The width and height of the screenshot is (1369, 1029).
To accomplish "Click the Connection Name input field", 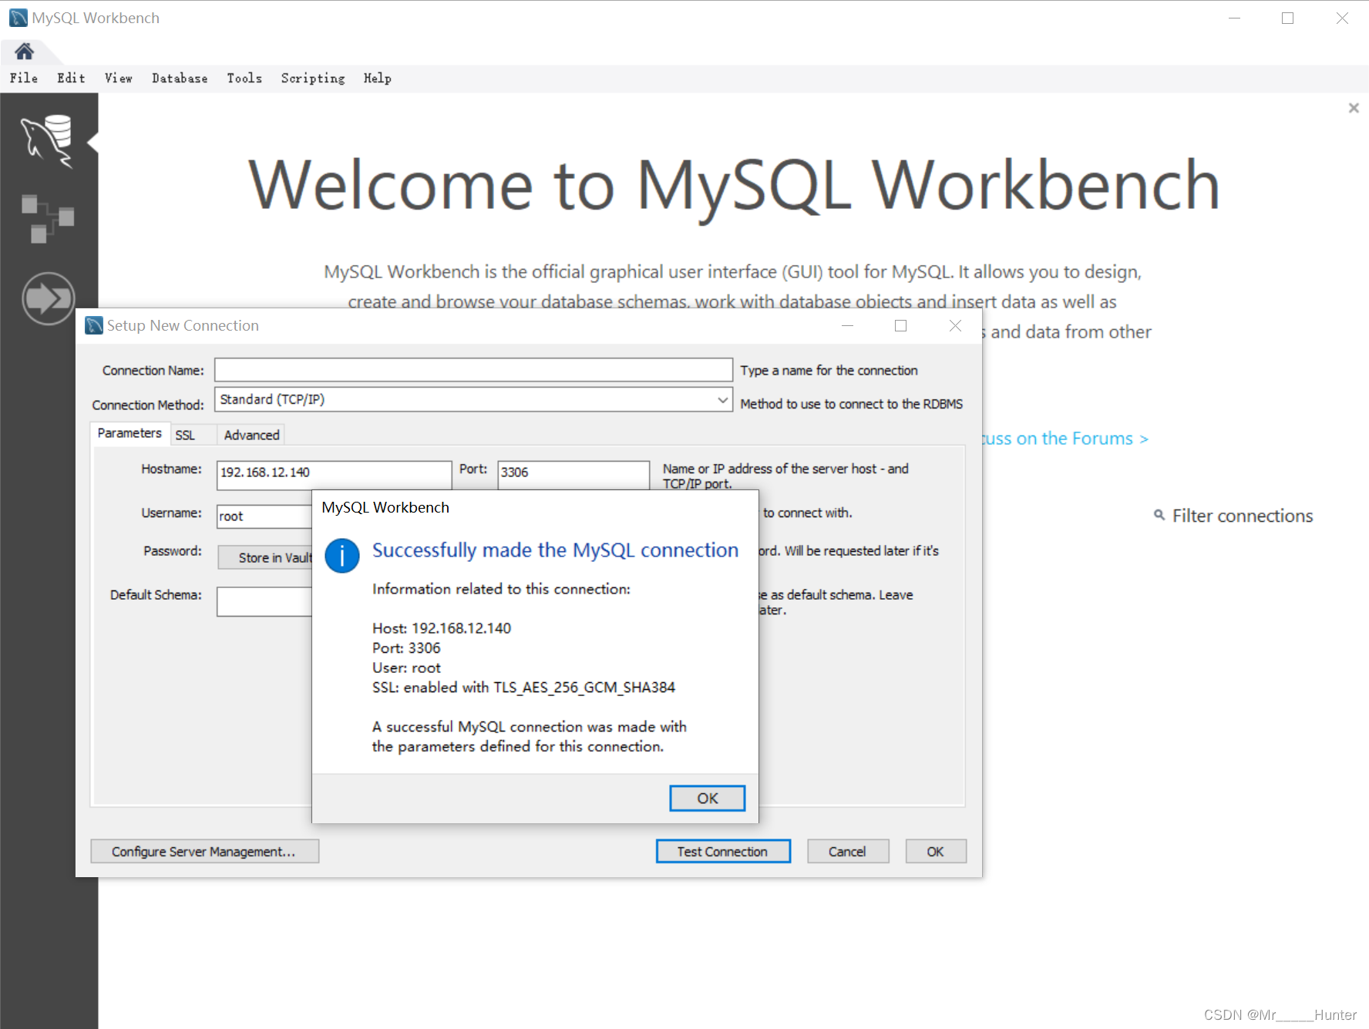I will coord(473,370).
